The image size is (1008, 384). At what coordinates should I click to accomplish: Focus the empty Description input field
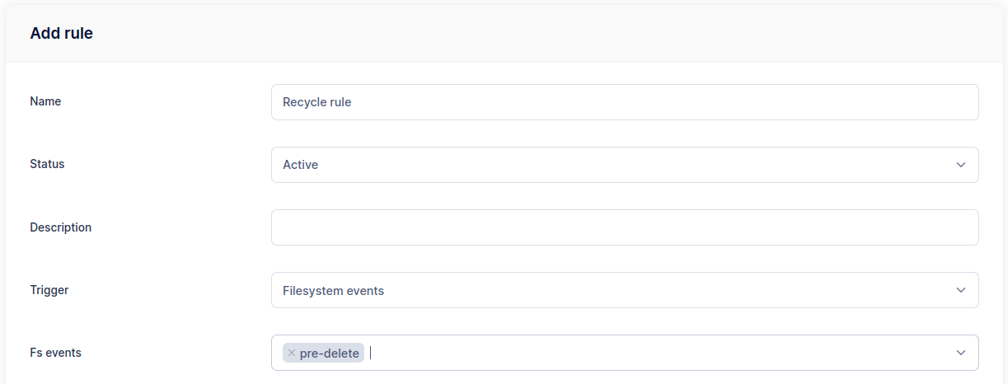coord(624,227)
